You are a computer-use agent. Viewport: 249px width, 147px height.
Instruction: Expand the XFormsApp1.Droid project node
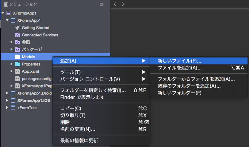coord(7,93)
